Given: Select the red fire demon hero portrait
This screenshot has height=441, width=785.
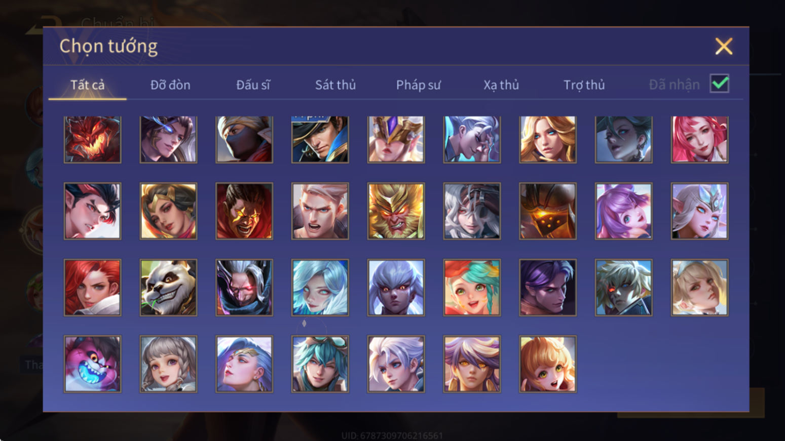Looking at the screenshot, I should coord(92,139).
